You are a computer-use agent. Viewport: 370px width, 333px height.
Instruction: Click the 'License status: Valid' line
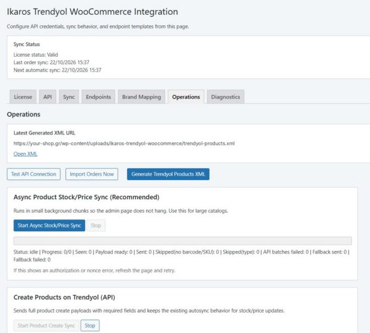tap(36, 55)
